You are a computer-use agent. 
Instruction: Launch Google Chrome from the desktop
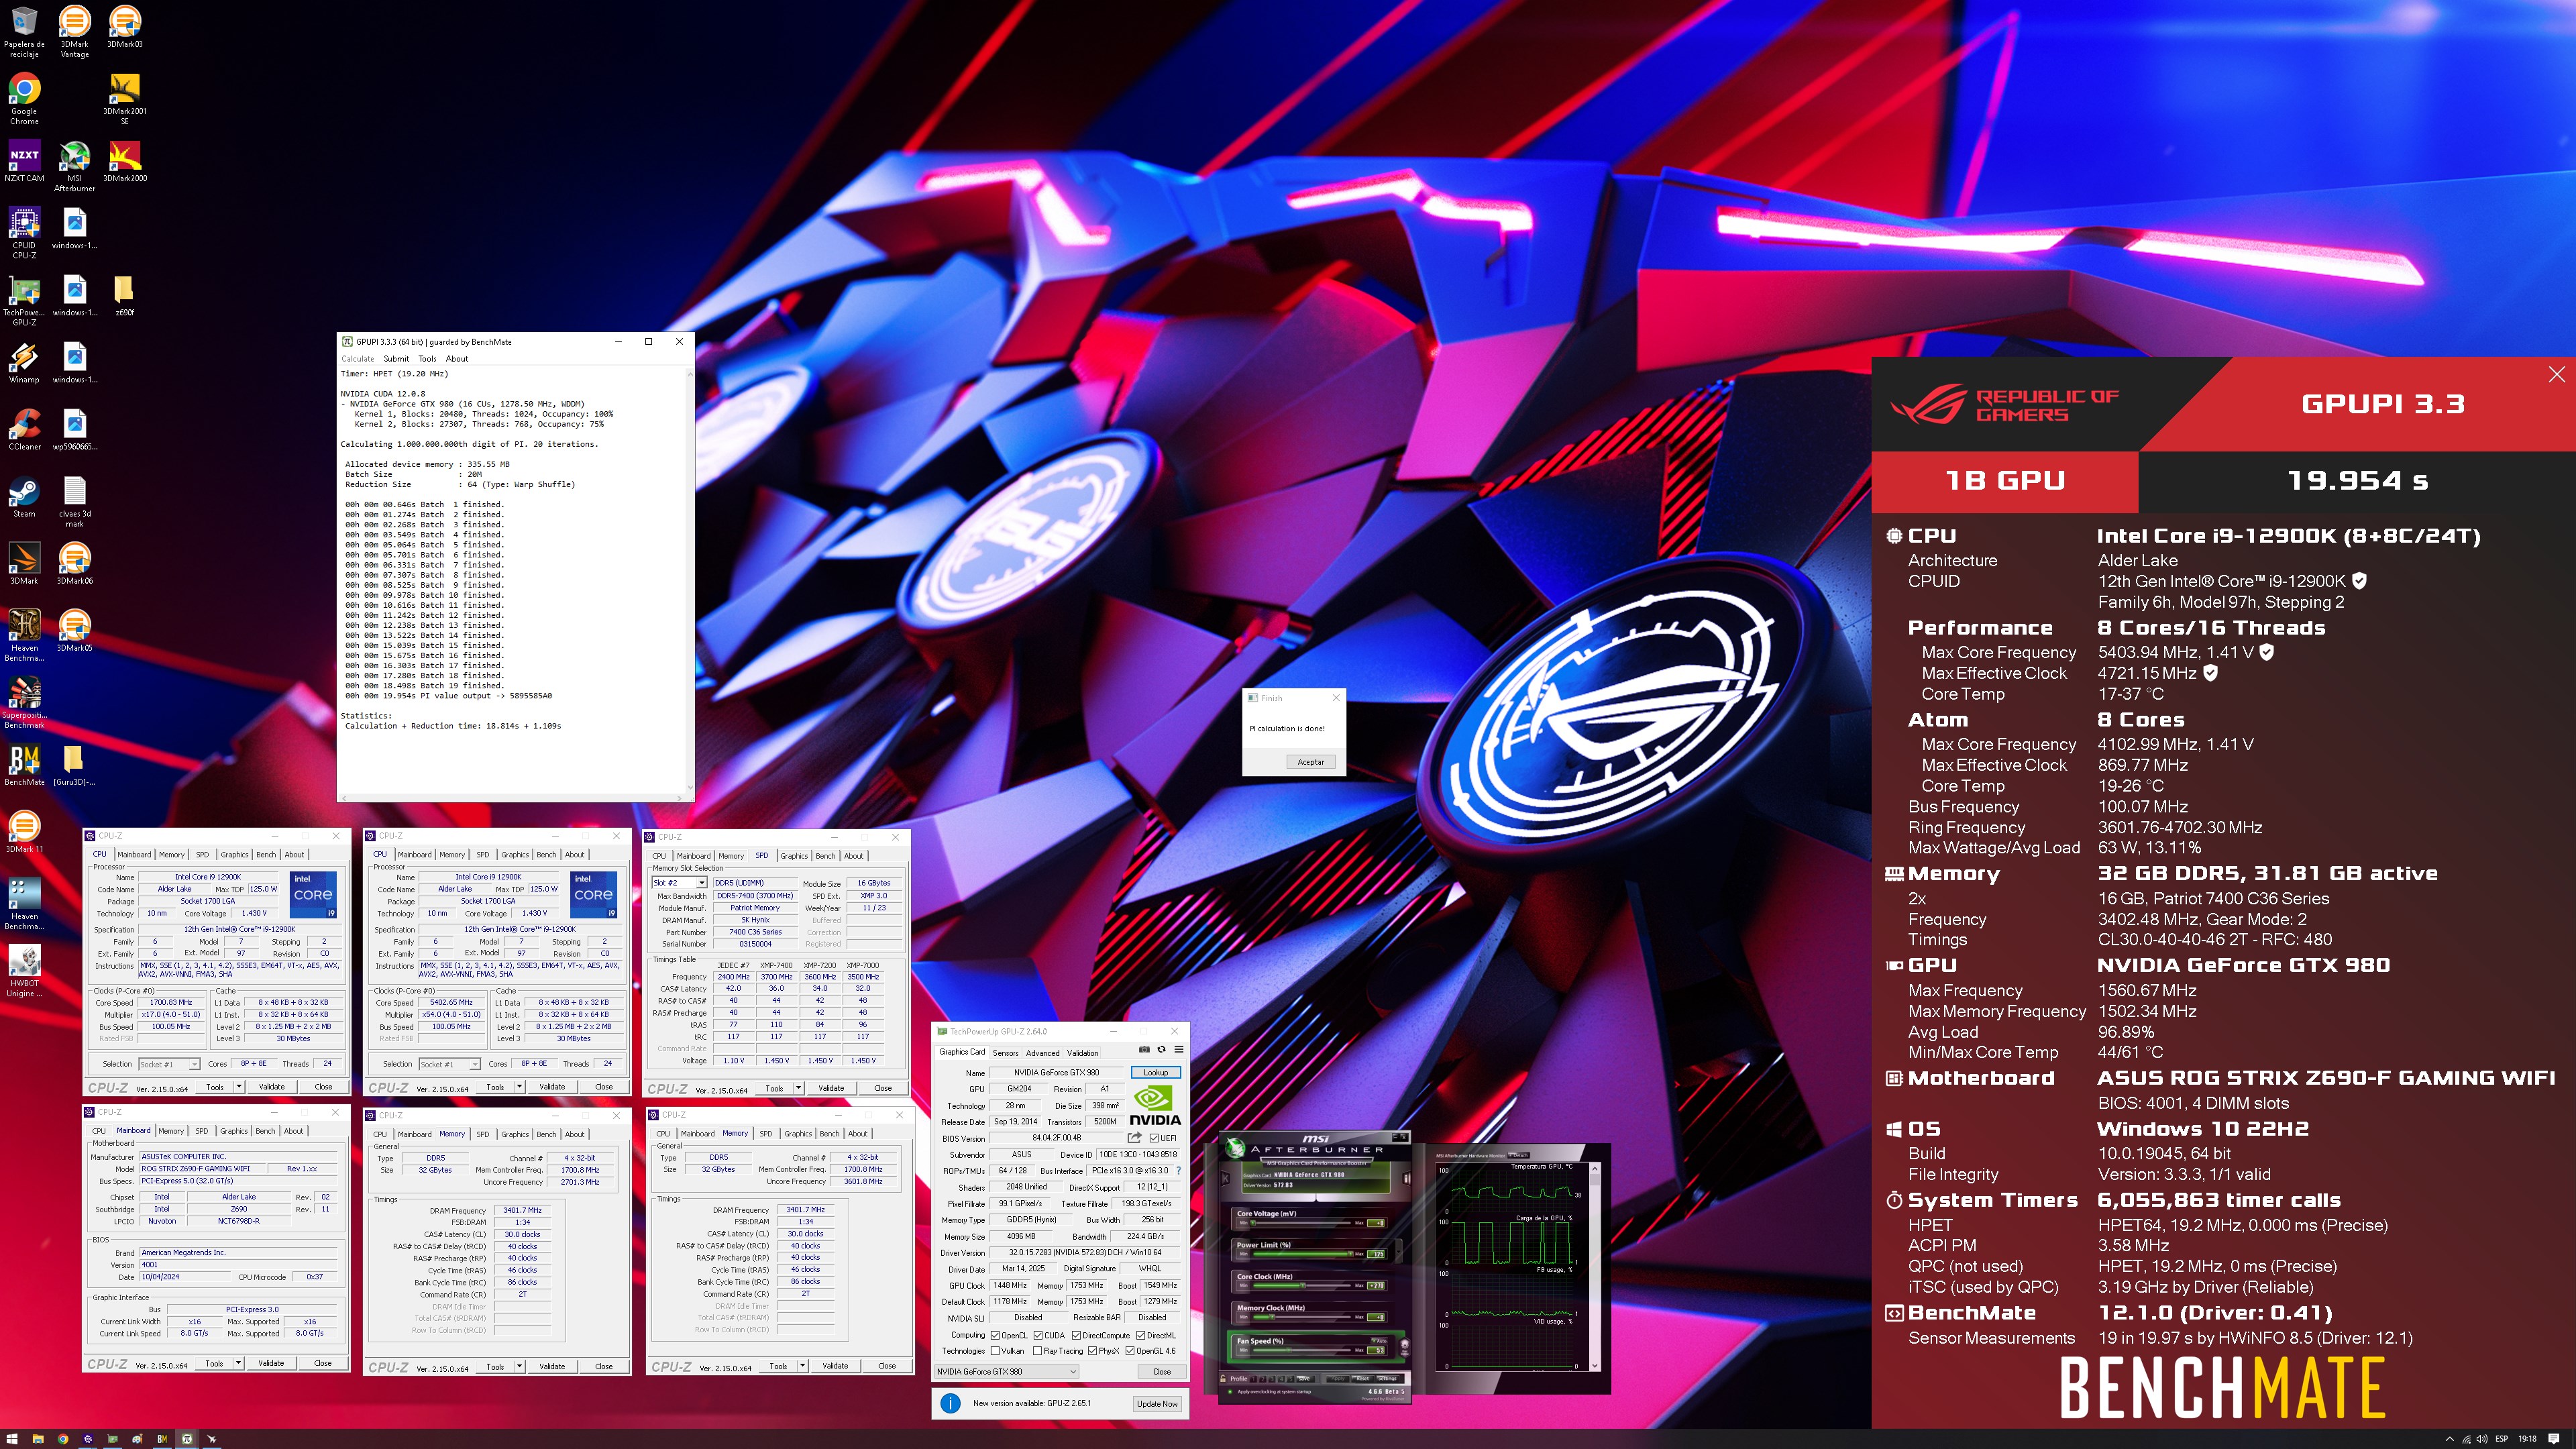click(24, 98)
